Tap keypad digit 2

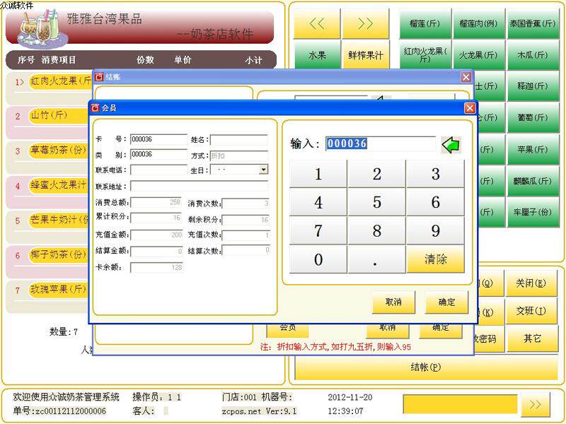tap(377, 174)
